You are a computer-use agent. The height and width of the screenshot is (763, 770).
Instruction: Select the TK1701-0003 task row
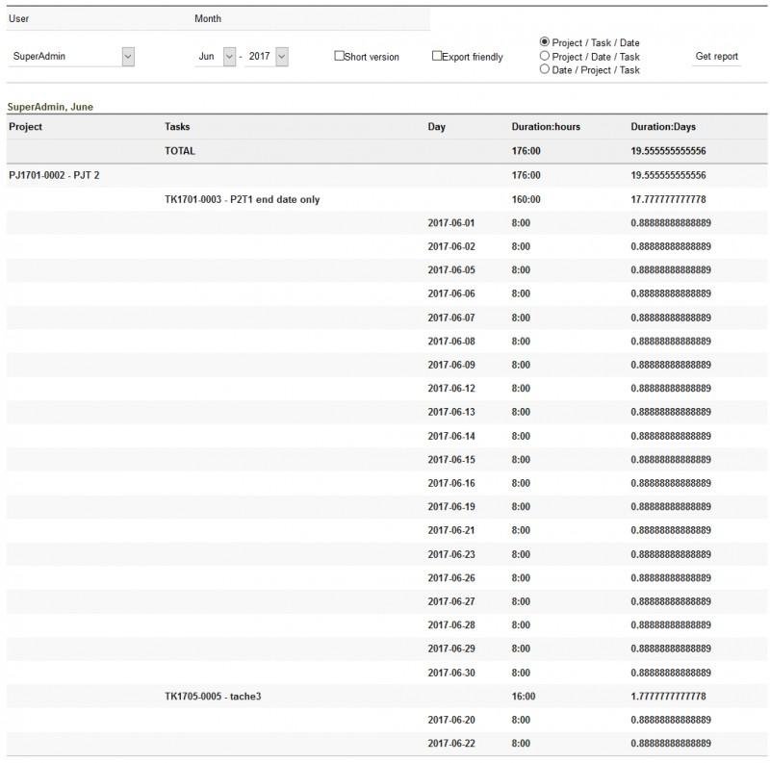click(241, 198)
